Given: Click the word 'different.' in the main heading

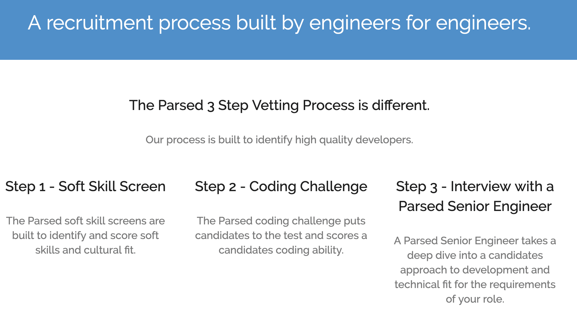Looking at the screenshot, I should (401, 105).
